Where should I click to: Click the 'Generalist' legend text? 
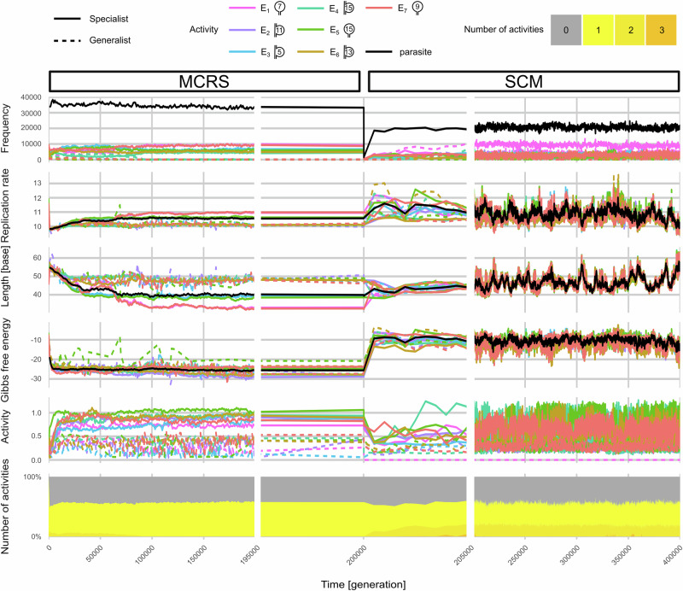point(110,40)
